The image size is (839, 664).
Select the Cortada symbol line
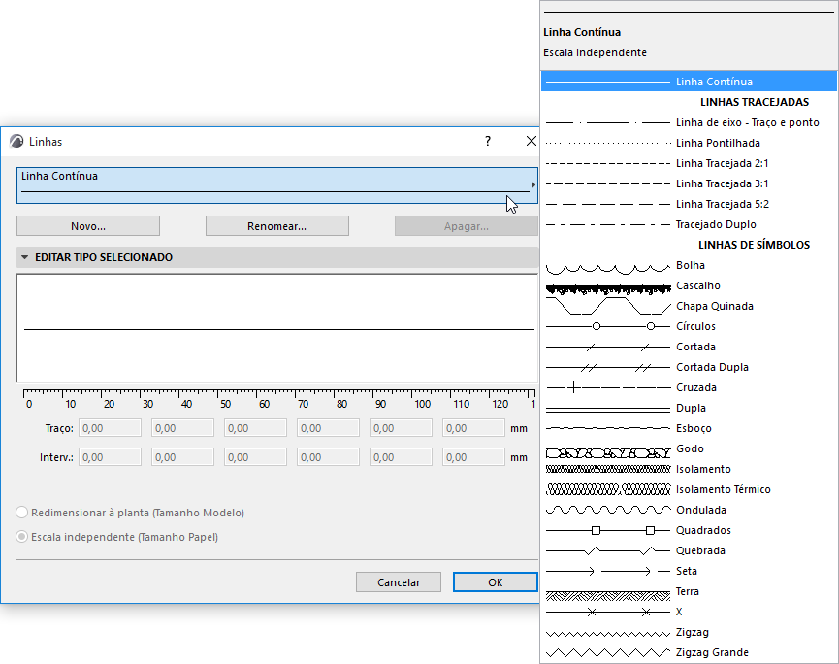click(689, 347)
